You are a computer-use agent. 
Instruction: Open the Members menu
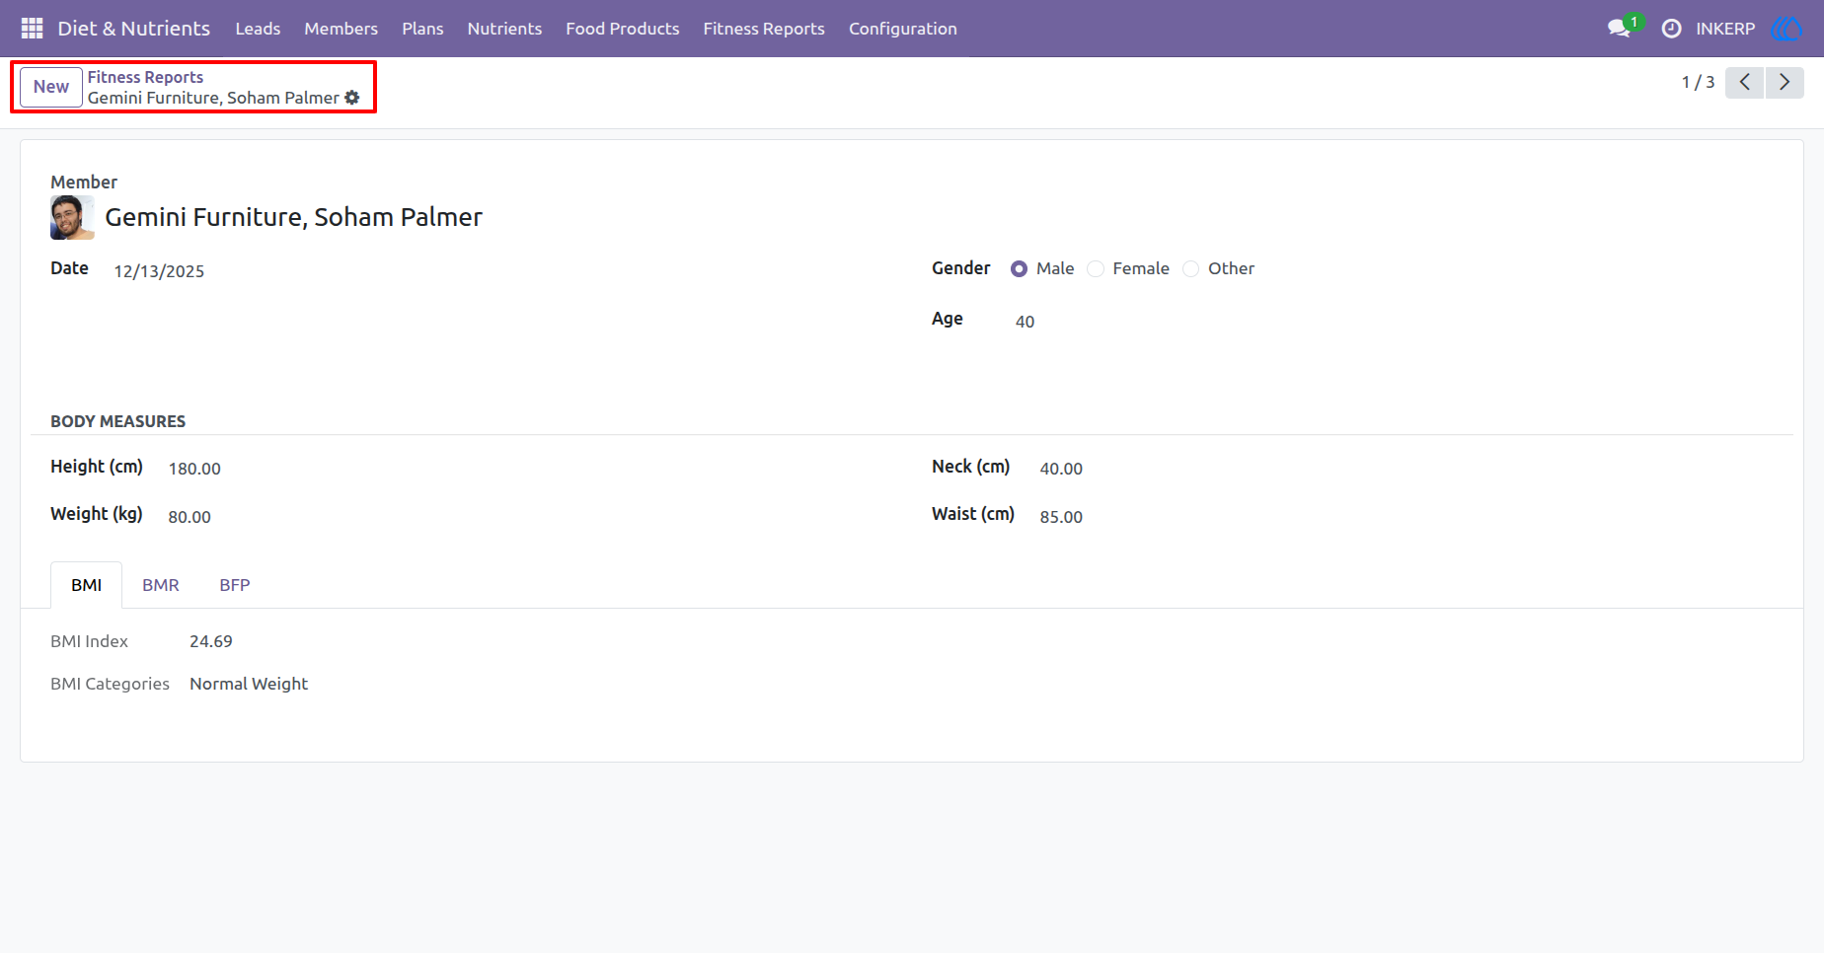[x=341, y=29]
